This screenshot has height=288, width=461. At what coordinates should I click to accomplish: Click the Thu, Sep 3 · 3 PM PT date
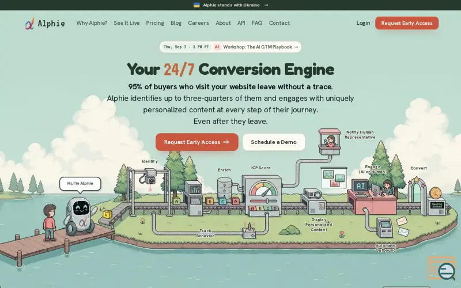(x=186, y=47)
